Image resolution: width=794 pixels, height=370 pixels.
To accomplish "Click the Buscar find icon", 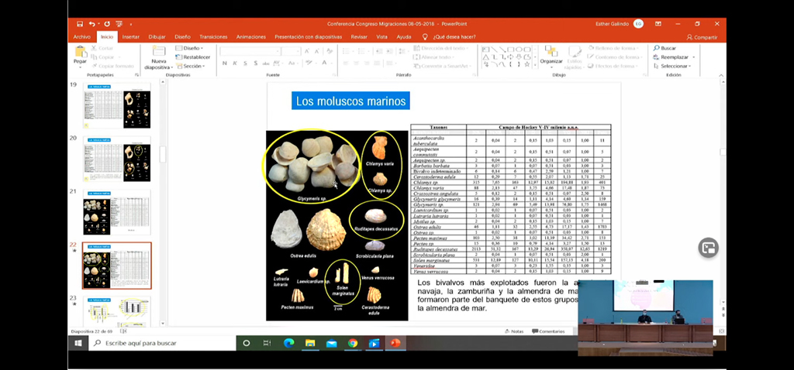I will 667,48.
